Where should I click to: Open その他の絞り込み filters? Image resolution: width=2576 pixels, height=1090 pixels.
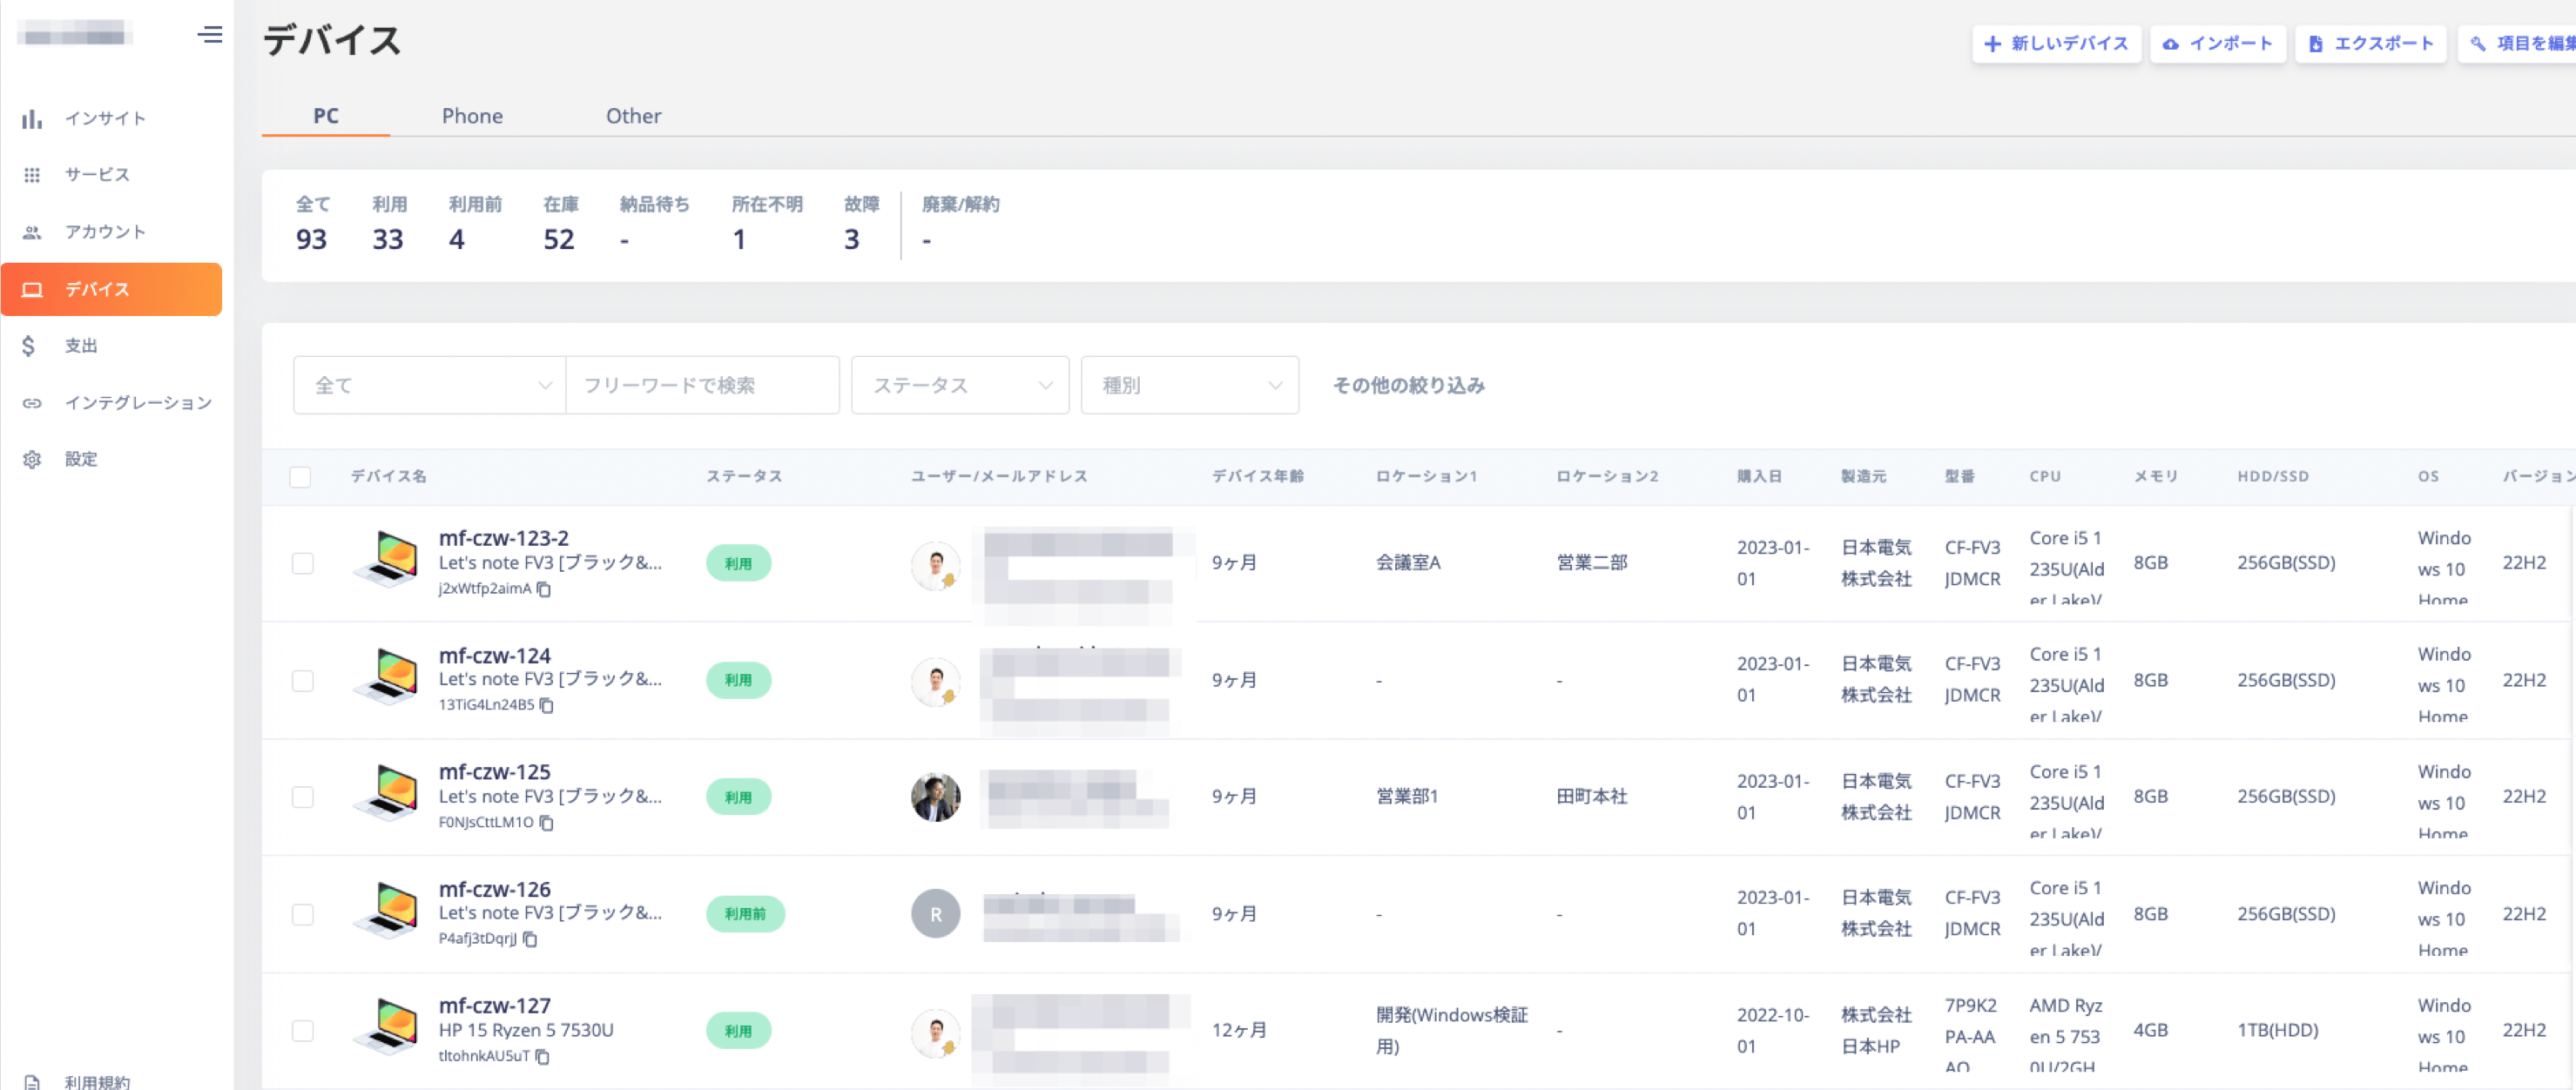[x=1408, y=386]
